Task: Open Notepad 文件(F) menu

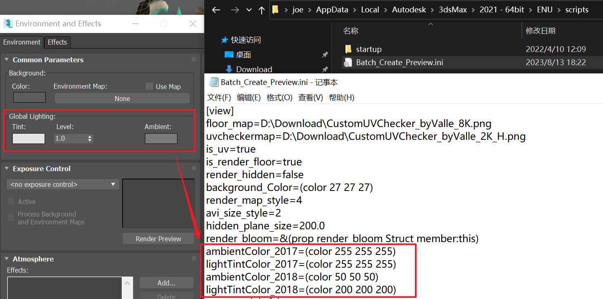Action: tap(219, 97)
